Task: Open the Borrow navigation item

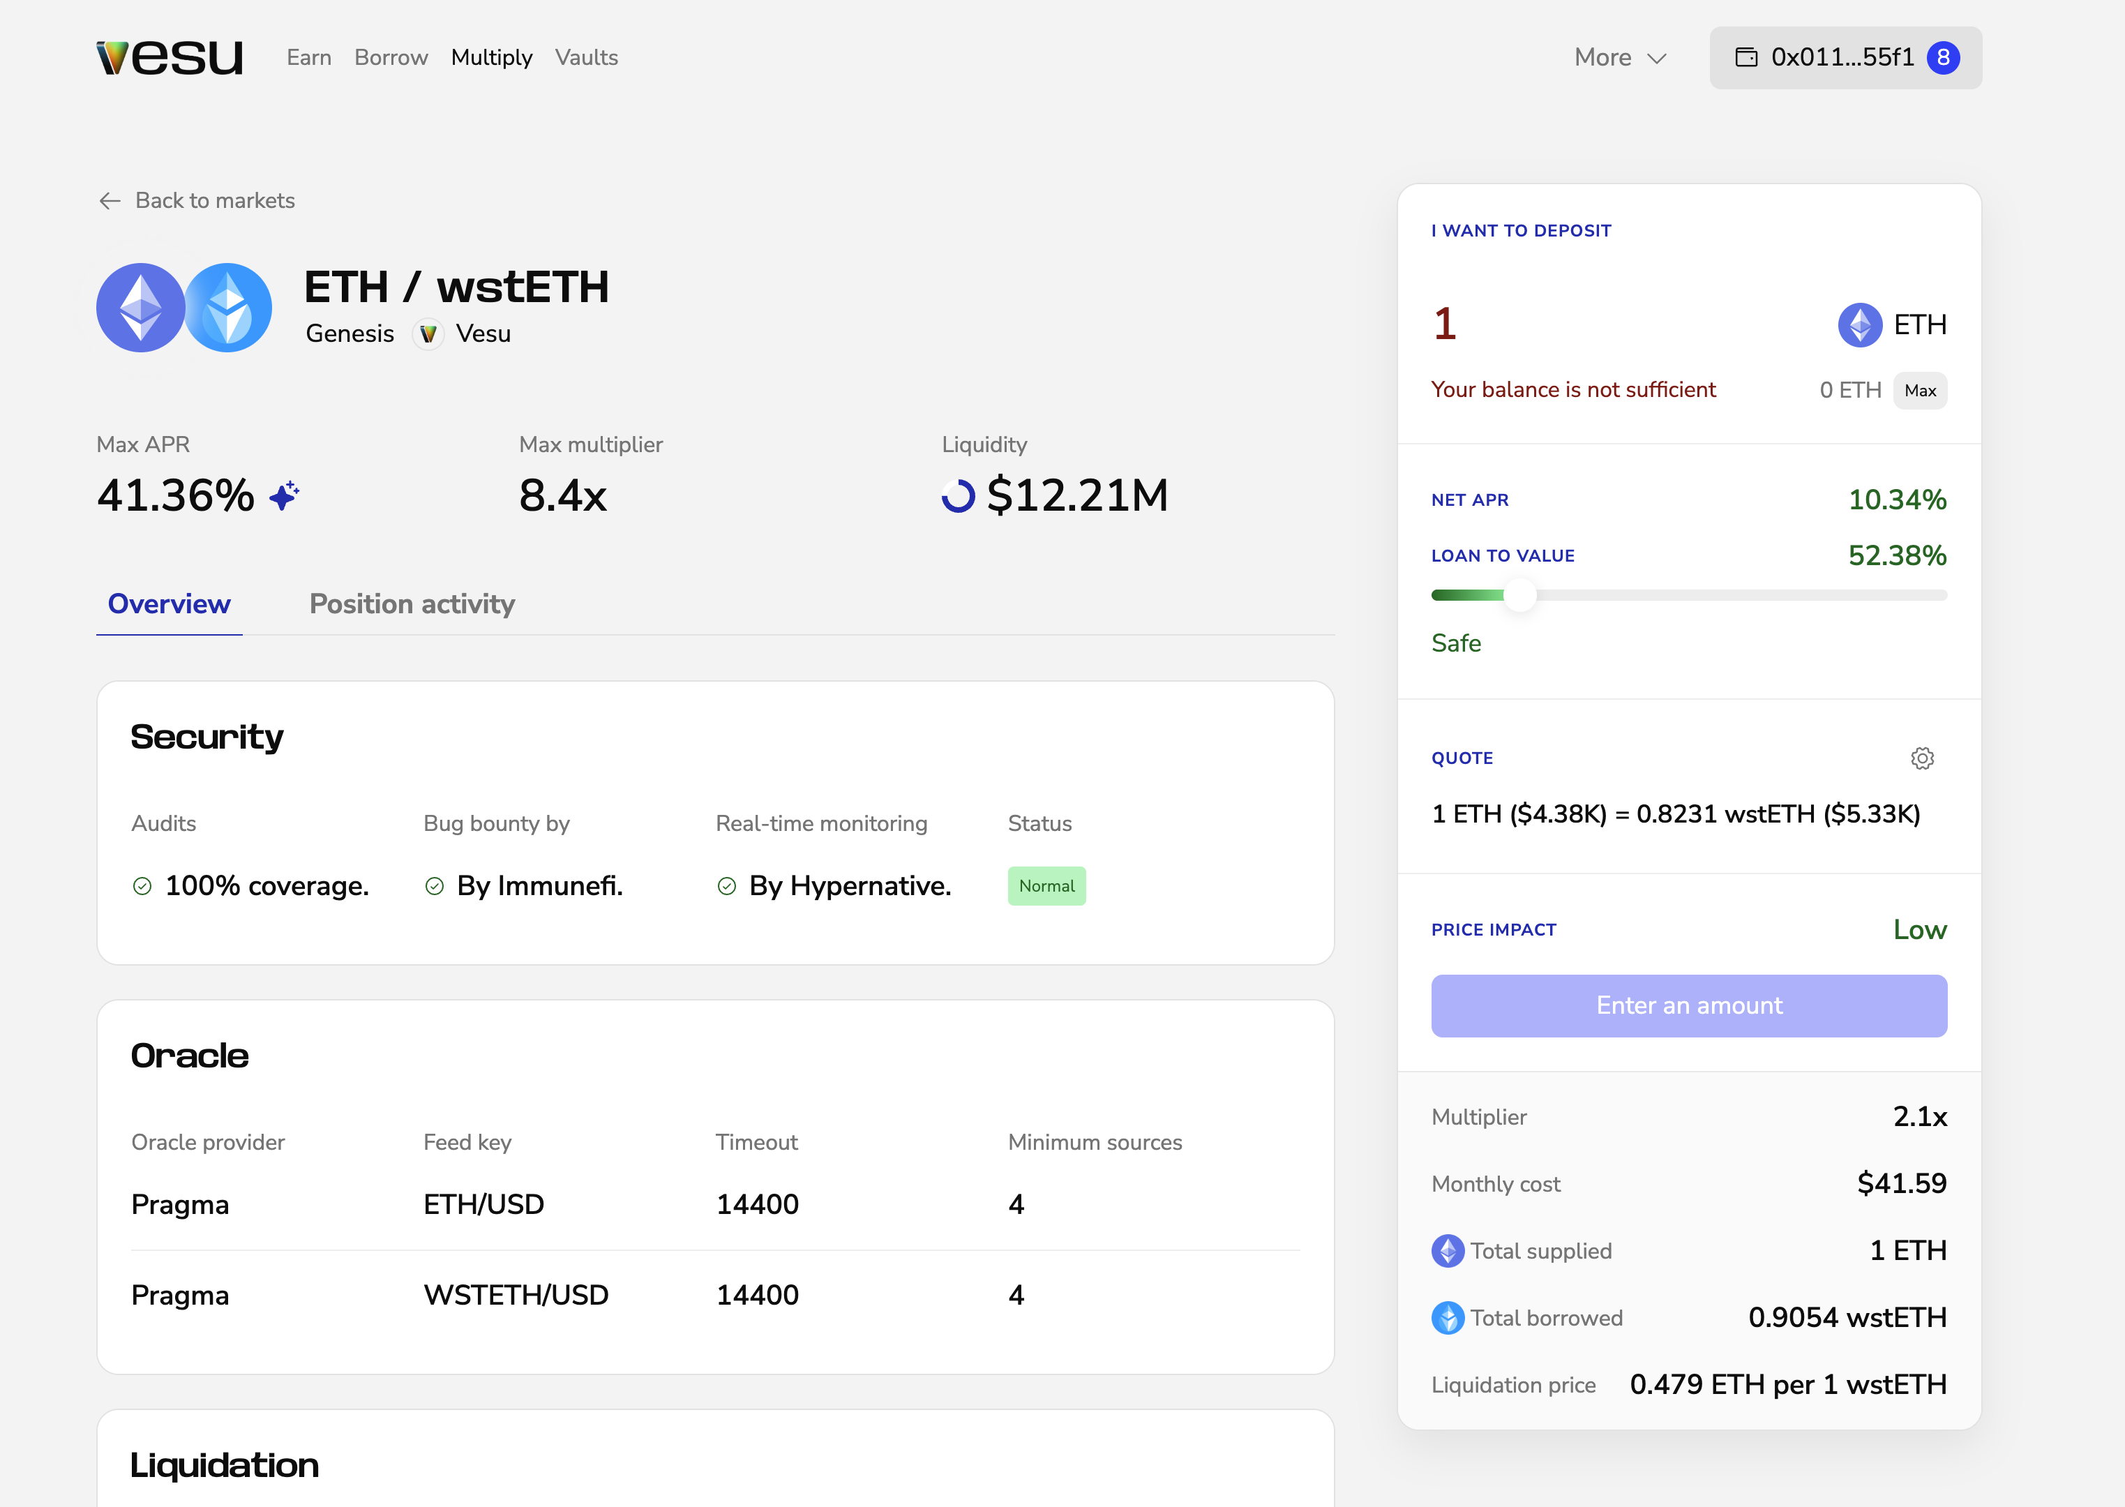Action: (391, 57)
